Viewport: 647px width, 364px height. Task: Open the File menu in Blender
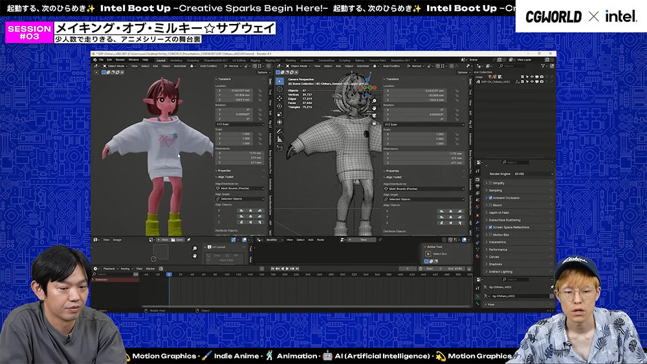(x=101, y=59)
